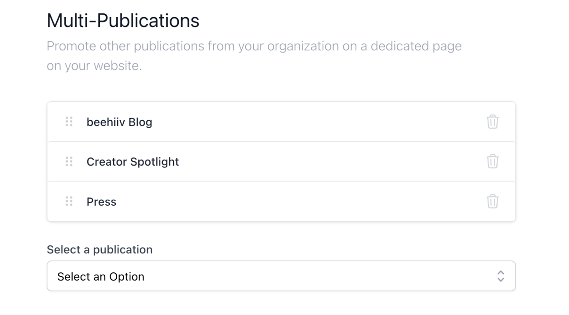This screenshot has height=315, width=569.
Task: Click empty space in the Creator Spotlight row
Action: (x=330, y=162)
